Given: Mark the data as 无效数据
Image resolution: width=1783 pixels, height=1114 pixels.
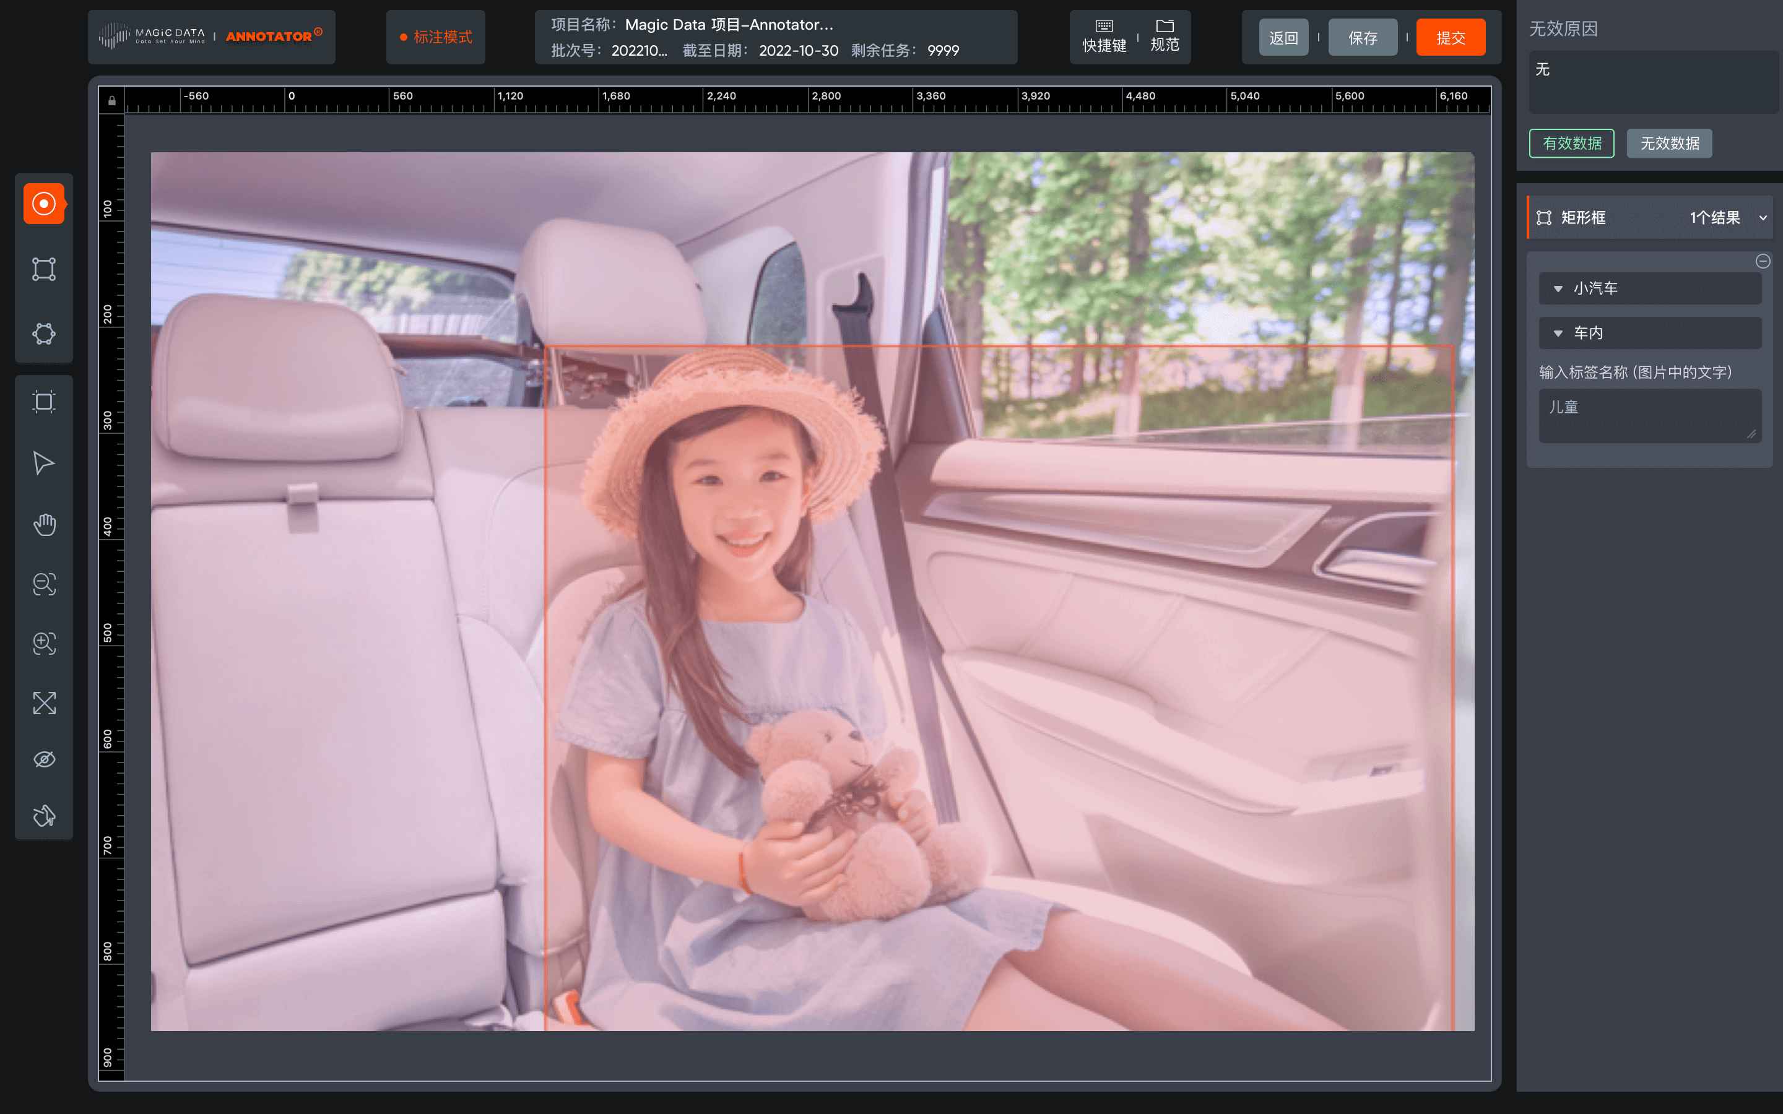Looking at the screenshot, I should 1668,144.
